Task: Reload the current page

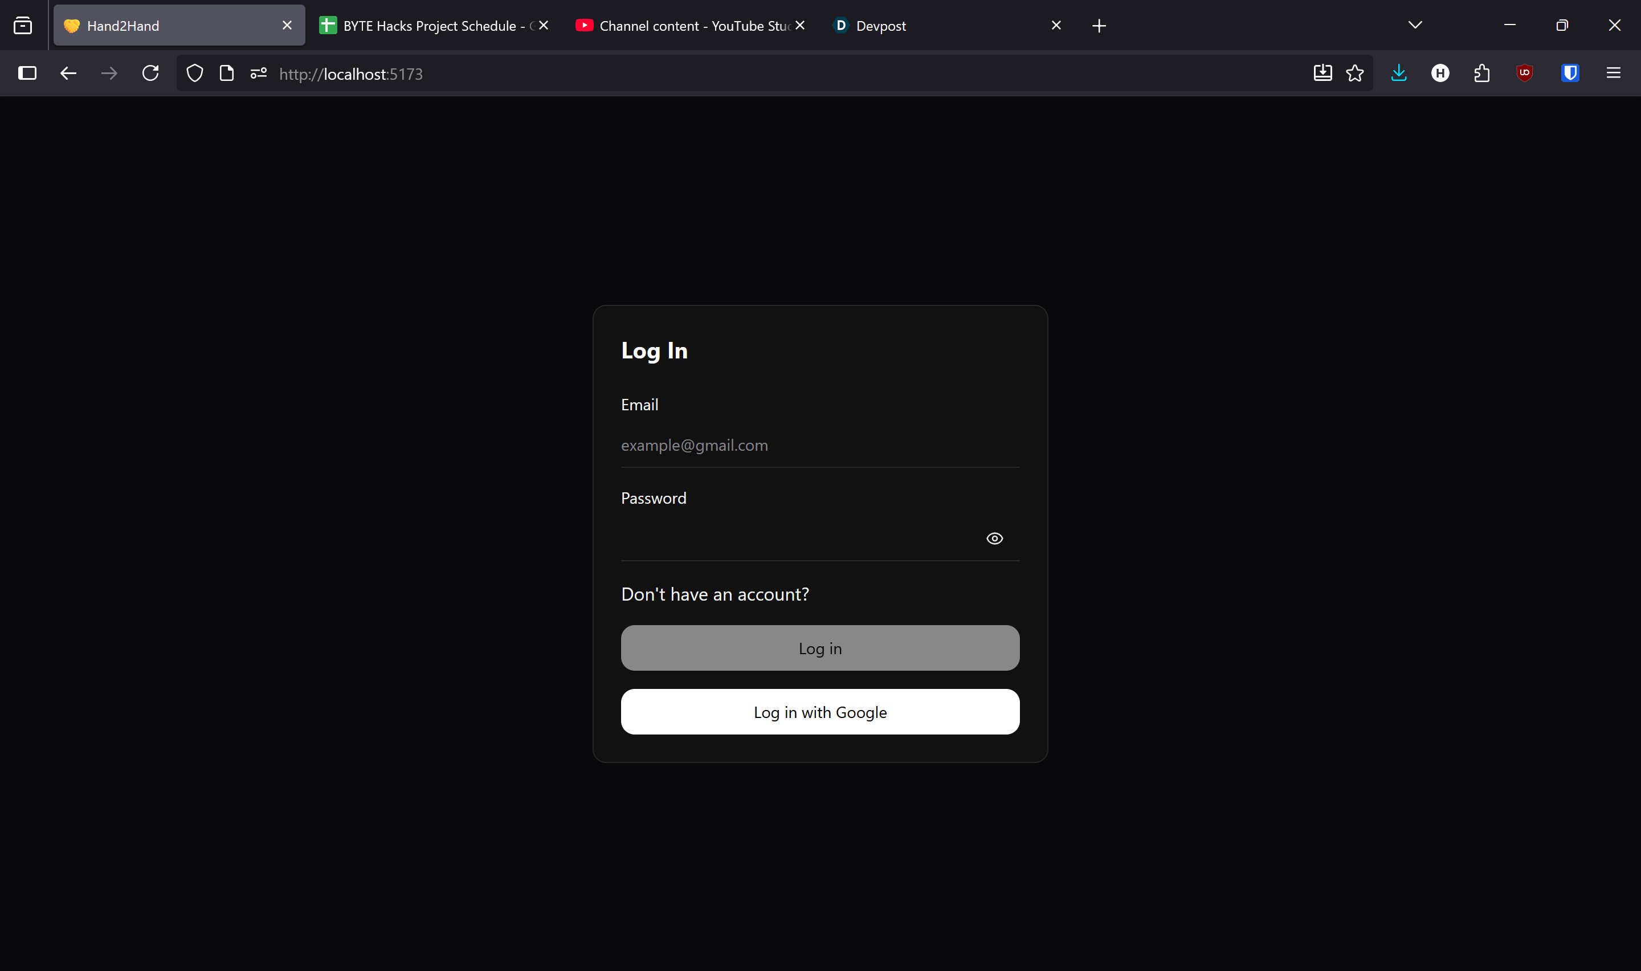Action: pos(150,74)
